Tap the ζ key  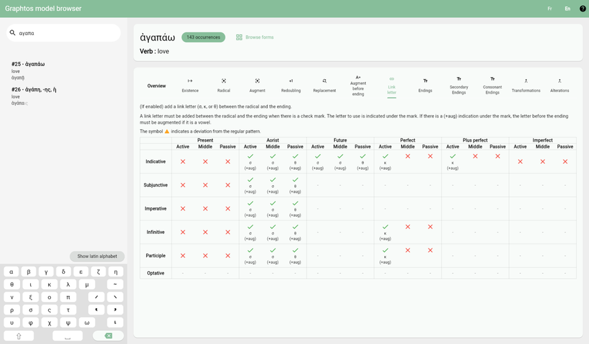click(x=98, y=272)
